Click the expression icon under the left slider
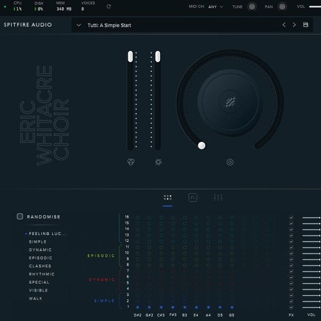Viewport: 321px width, 321px height. tap(131, 162)
